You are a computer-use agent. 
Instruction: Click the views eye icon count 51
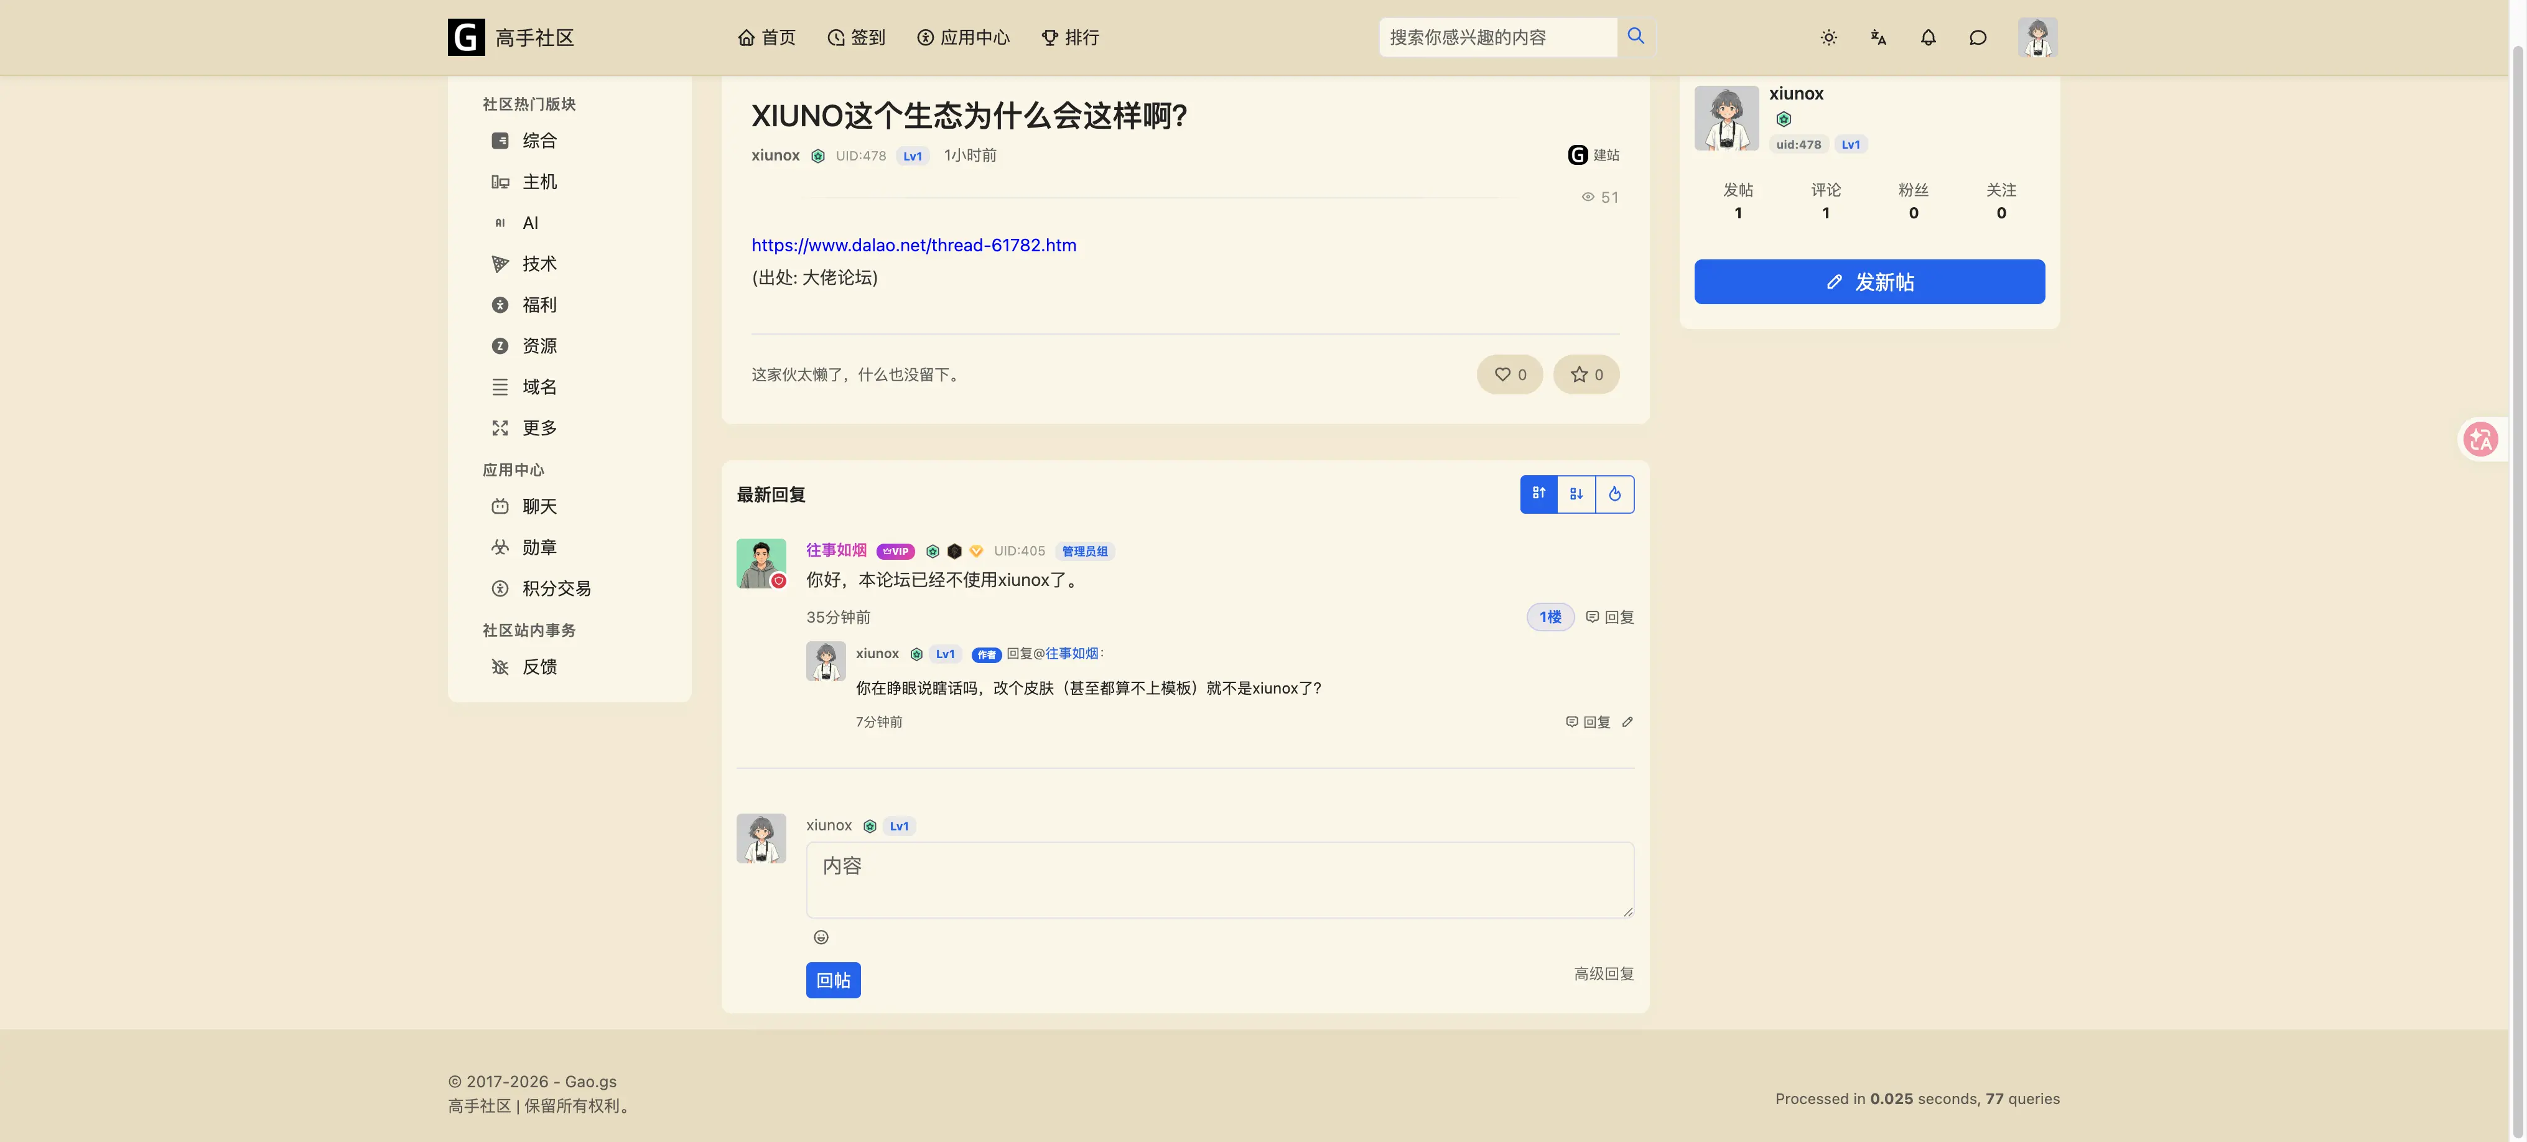(x=1599, y=197)
